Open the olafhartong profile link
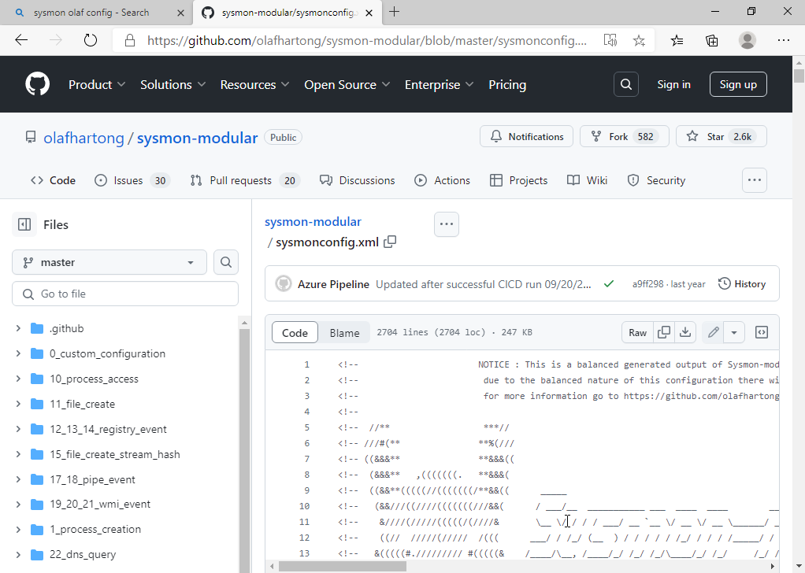805x573 pixels. [83, 138]
